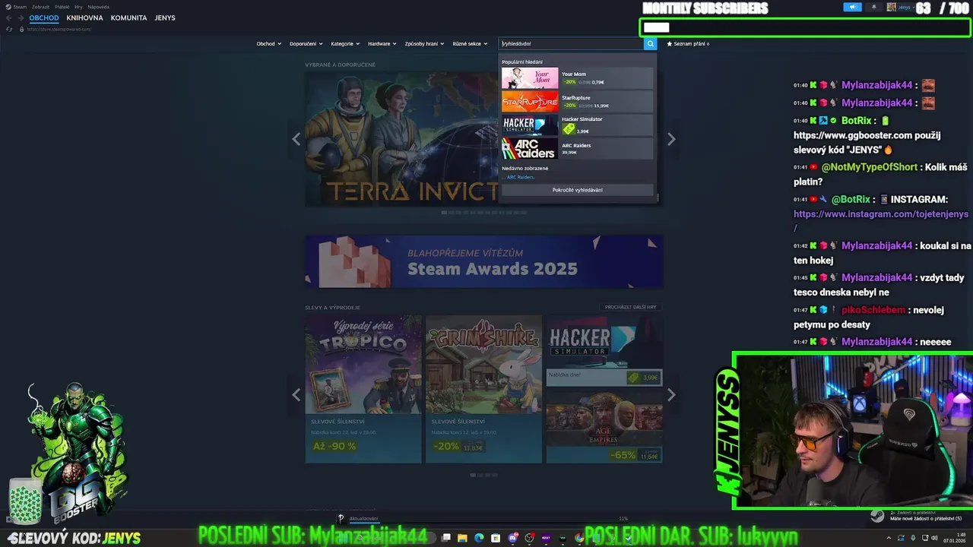Image resolution: width=973 pixels, height=547 pixels.
Task: Click the downloads icon next to Aktualizování
Action: 341,518
